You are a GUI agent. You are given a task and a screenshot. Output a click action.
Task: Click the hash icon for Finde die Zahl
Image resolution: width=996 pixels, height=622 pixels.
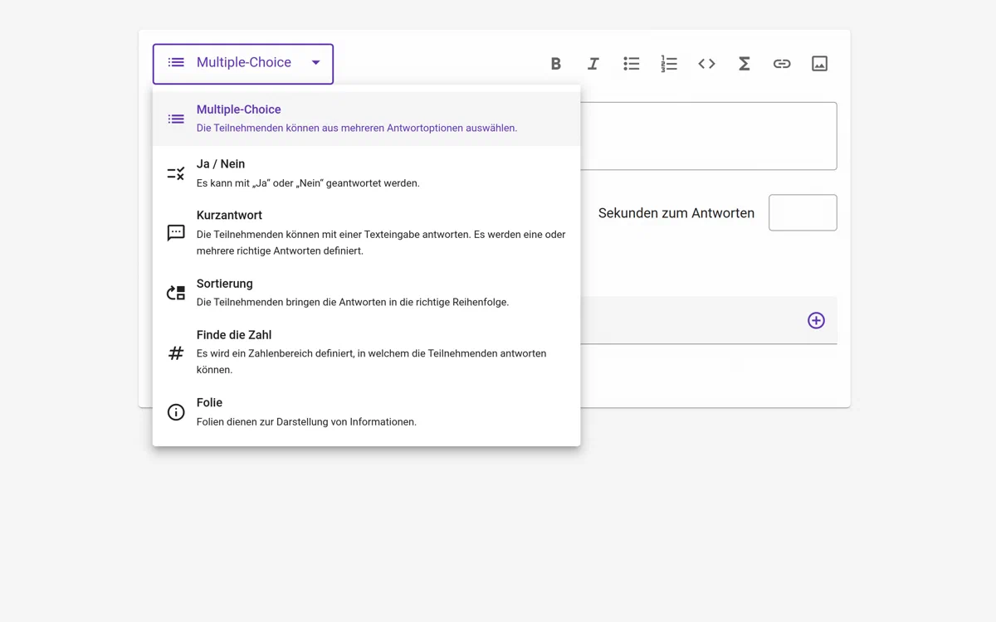coord(176,353)
